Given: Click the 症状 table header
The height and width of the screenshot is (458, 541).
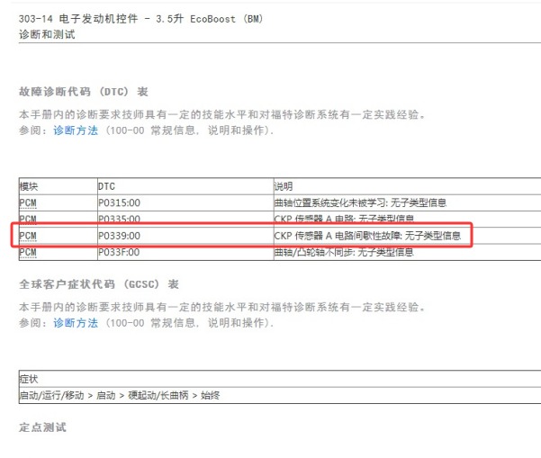Looking at the screenshot, I should (29, 379).
